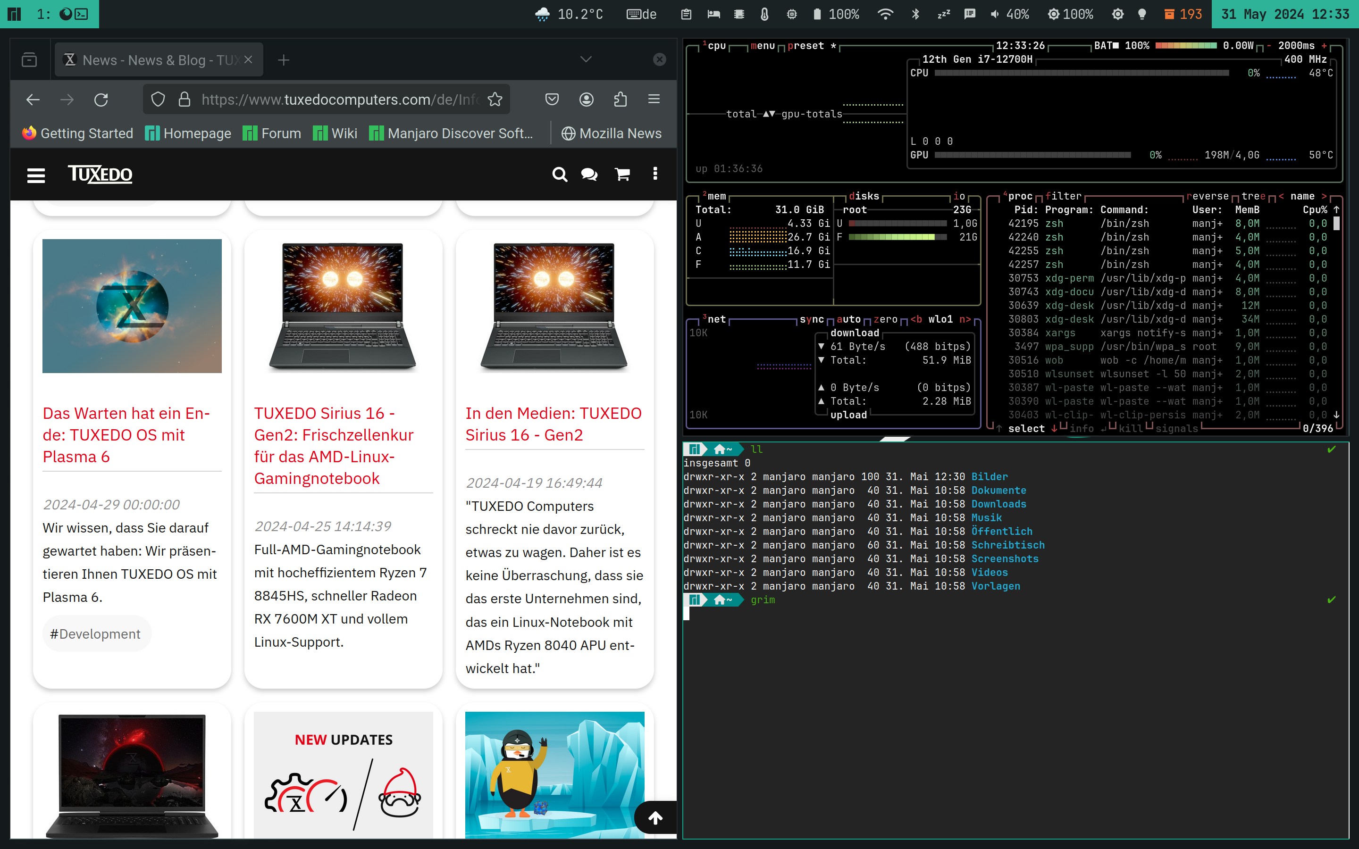Image resolution: width=1359 pixels, height=849 pixels.
Task: Toggle btop 'reverse' sorting
Action: (1208, 196)
